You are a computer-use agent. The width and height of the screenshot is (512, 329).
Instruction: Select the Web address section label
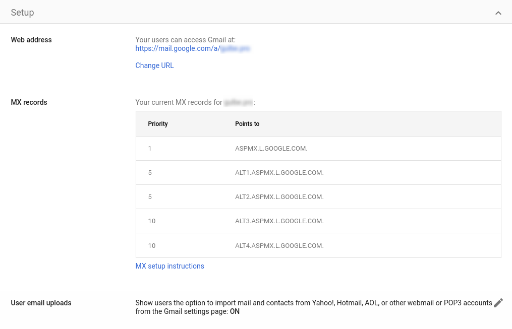pyautogui.click(x=31, y=40)
